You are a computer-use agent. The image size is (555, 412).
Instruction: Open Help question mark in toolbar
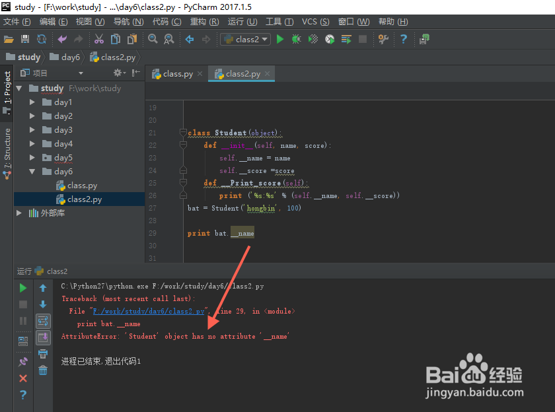(x=404, y=39)
